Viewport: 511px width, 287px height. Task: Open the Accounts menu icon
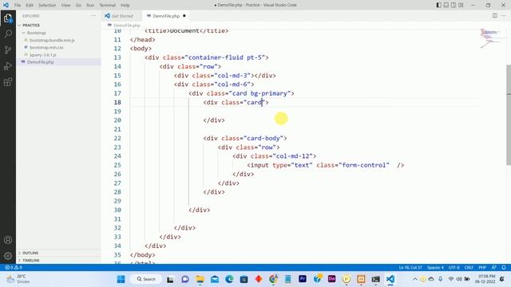(8, 240)
